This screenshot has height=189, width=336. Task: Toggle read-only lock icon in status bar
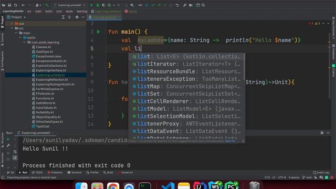point(316,177)
